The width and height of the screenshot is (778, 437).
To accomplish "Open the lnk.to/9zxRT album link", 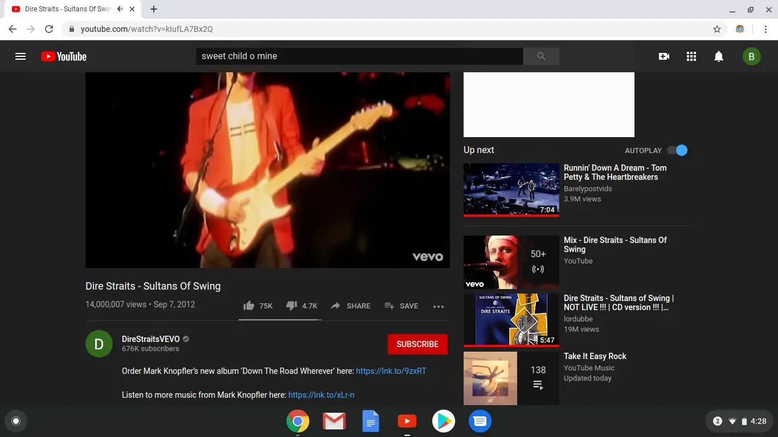I will point(391,371).
